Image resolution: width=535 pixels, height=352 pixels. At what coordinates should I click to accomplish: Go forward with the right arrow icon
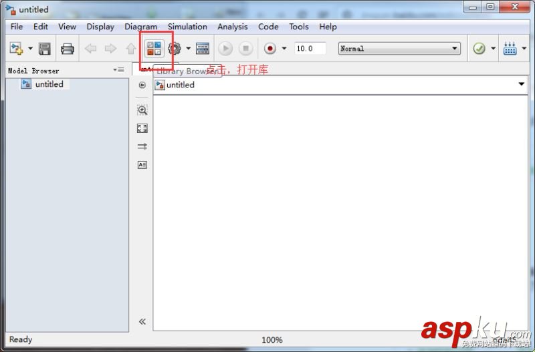coord(110,49)
